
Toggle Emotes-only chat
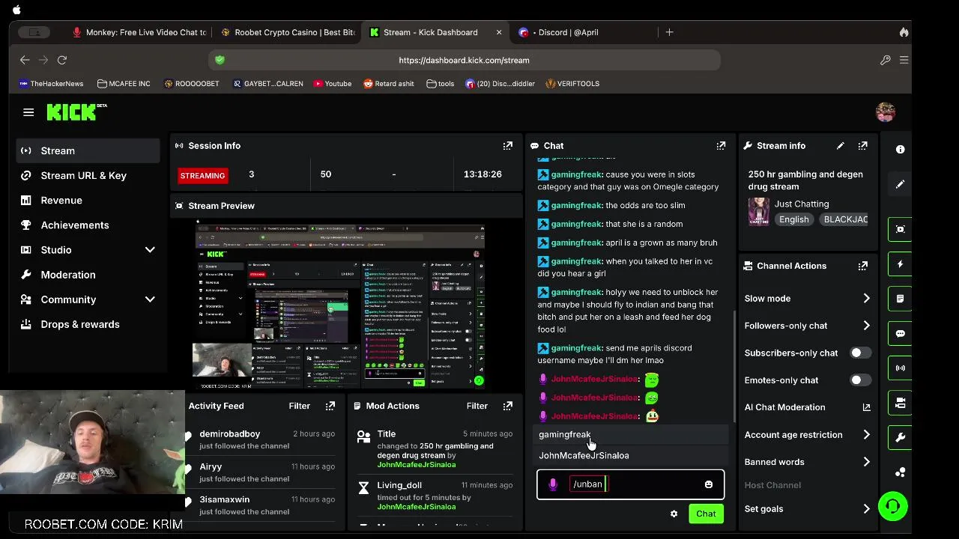tap(860, 380)
